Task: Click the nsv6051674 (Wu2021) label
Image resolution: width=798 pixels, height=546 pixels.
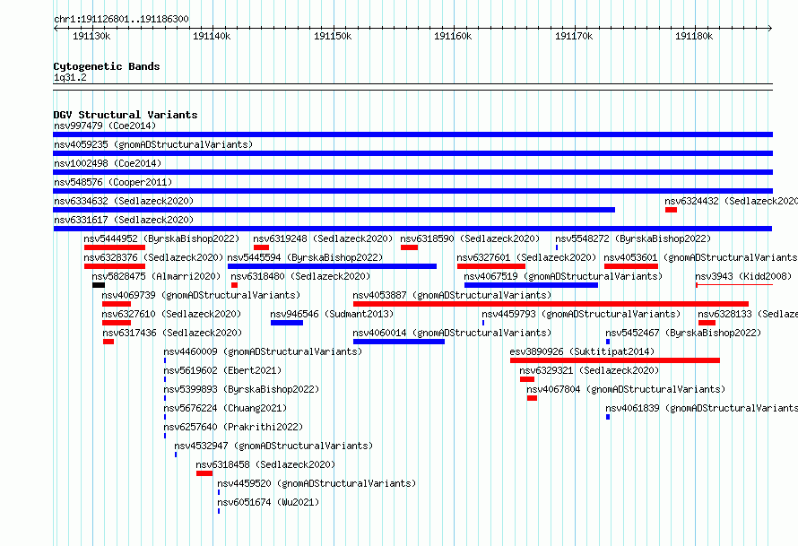Action: point(268,502)
